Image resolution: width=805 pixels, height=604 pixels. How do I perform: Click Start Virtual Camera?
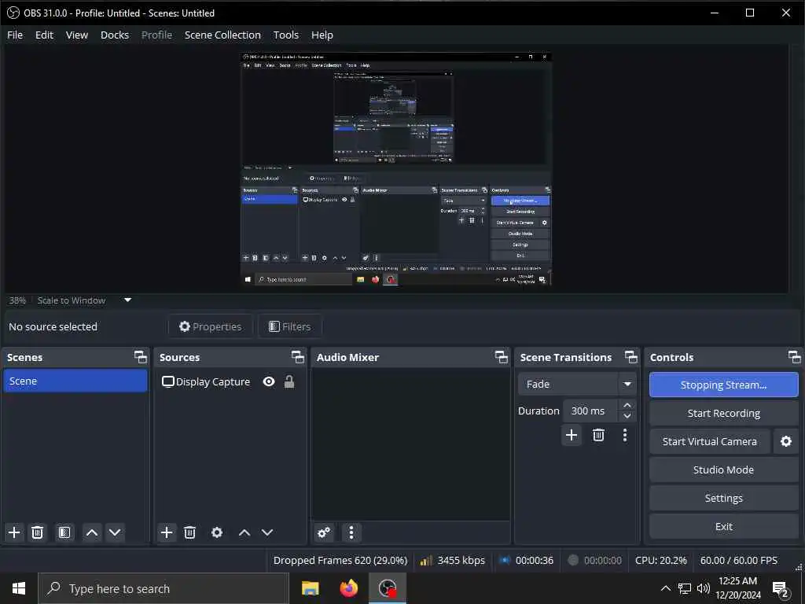click(x=710, y=441)
